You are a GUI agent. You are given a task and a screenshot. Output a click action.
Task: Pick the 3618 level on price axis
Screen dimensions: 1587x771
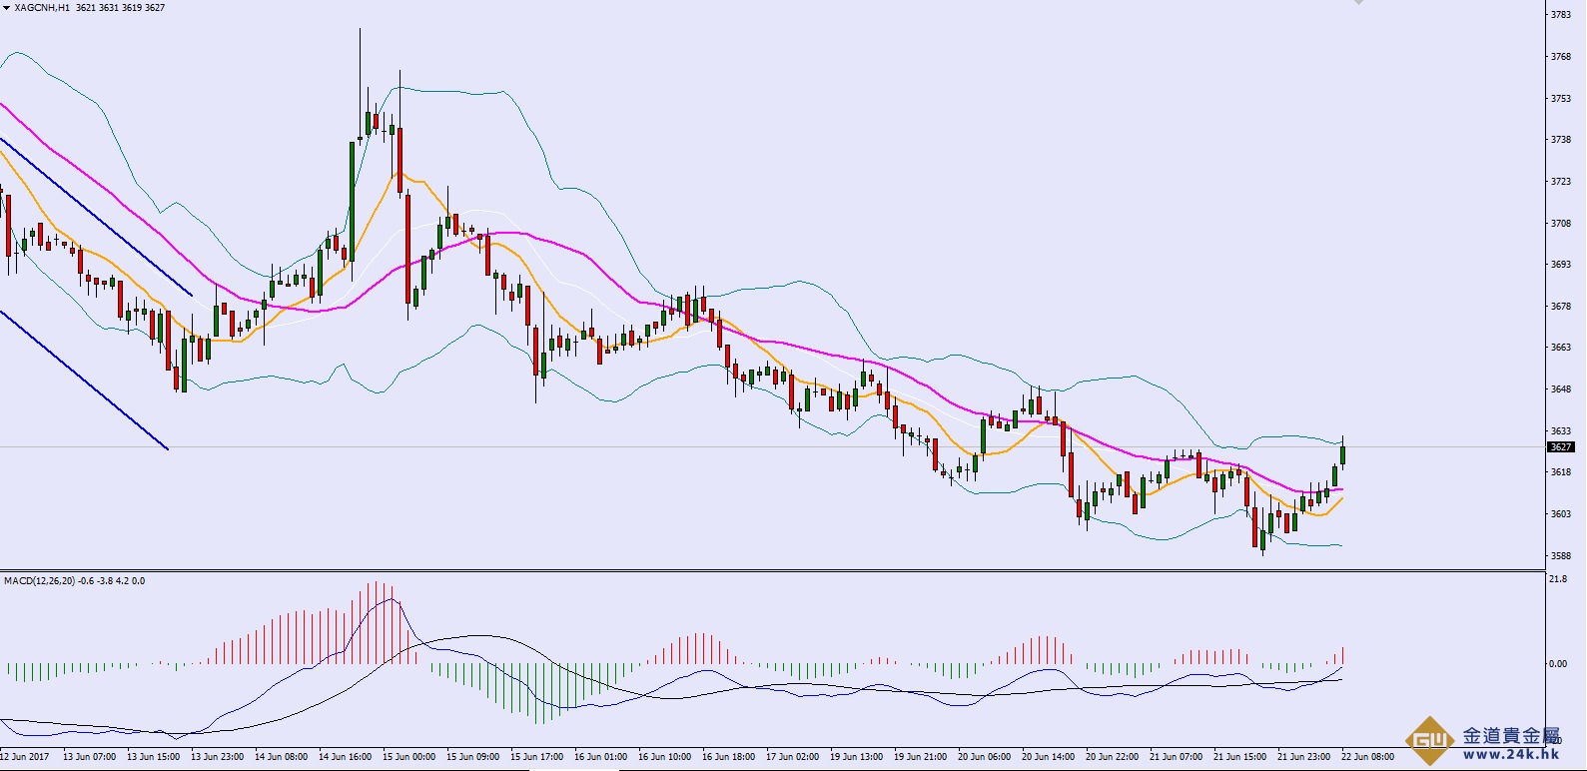tap(1561, 472)
